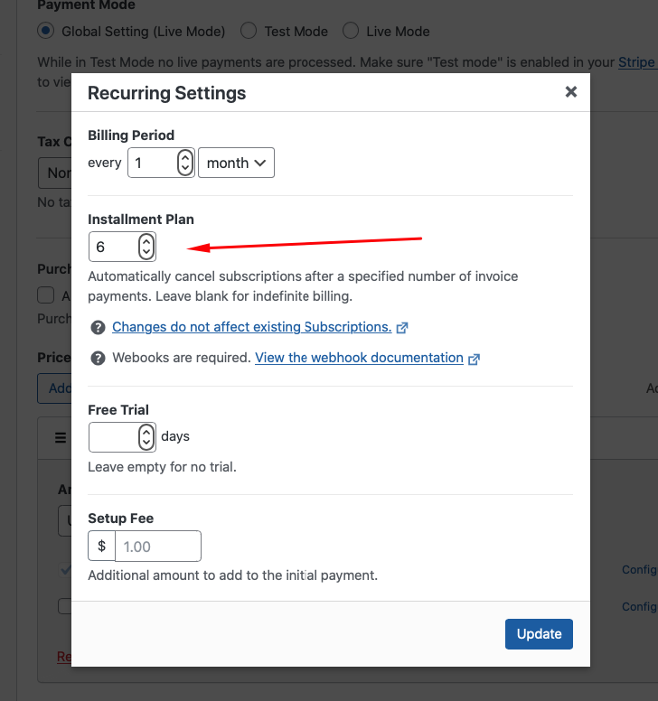Click into the Installment Plan number field
The image size is (658, 701).
click(x=113, y=247)
